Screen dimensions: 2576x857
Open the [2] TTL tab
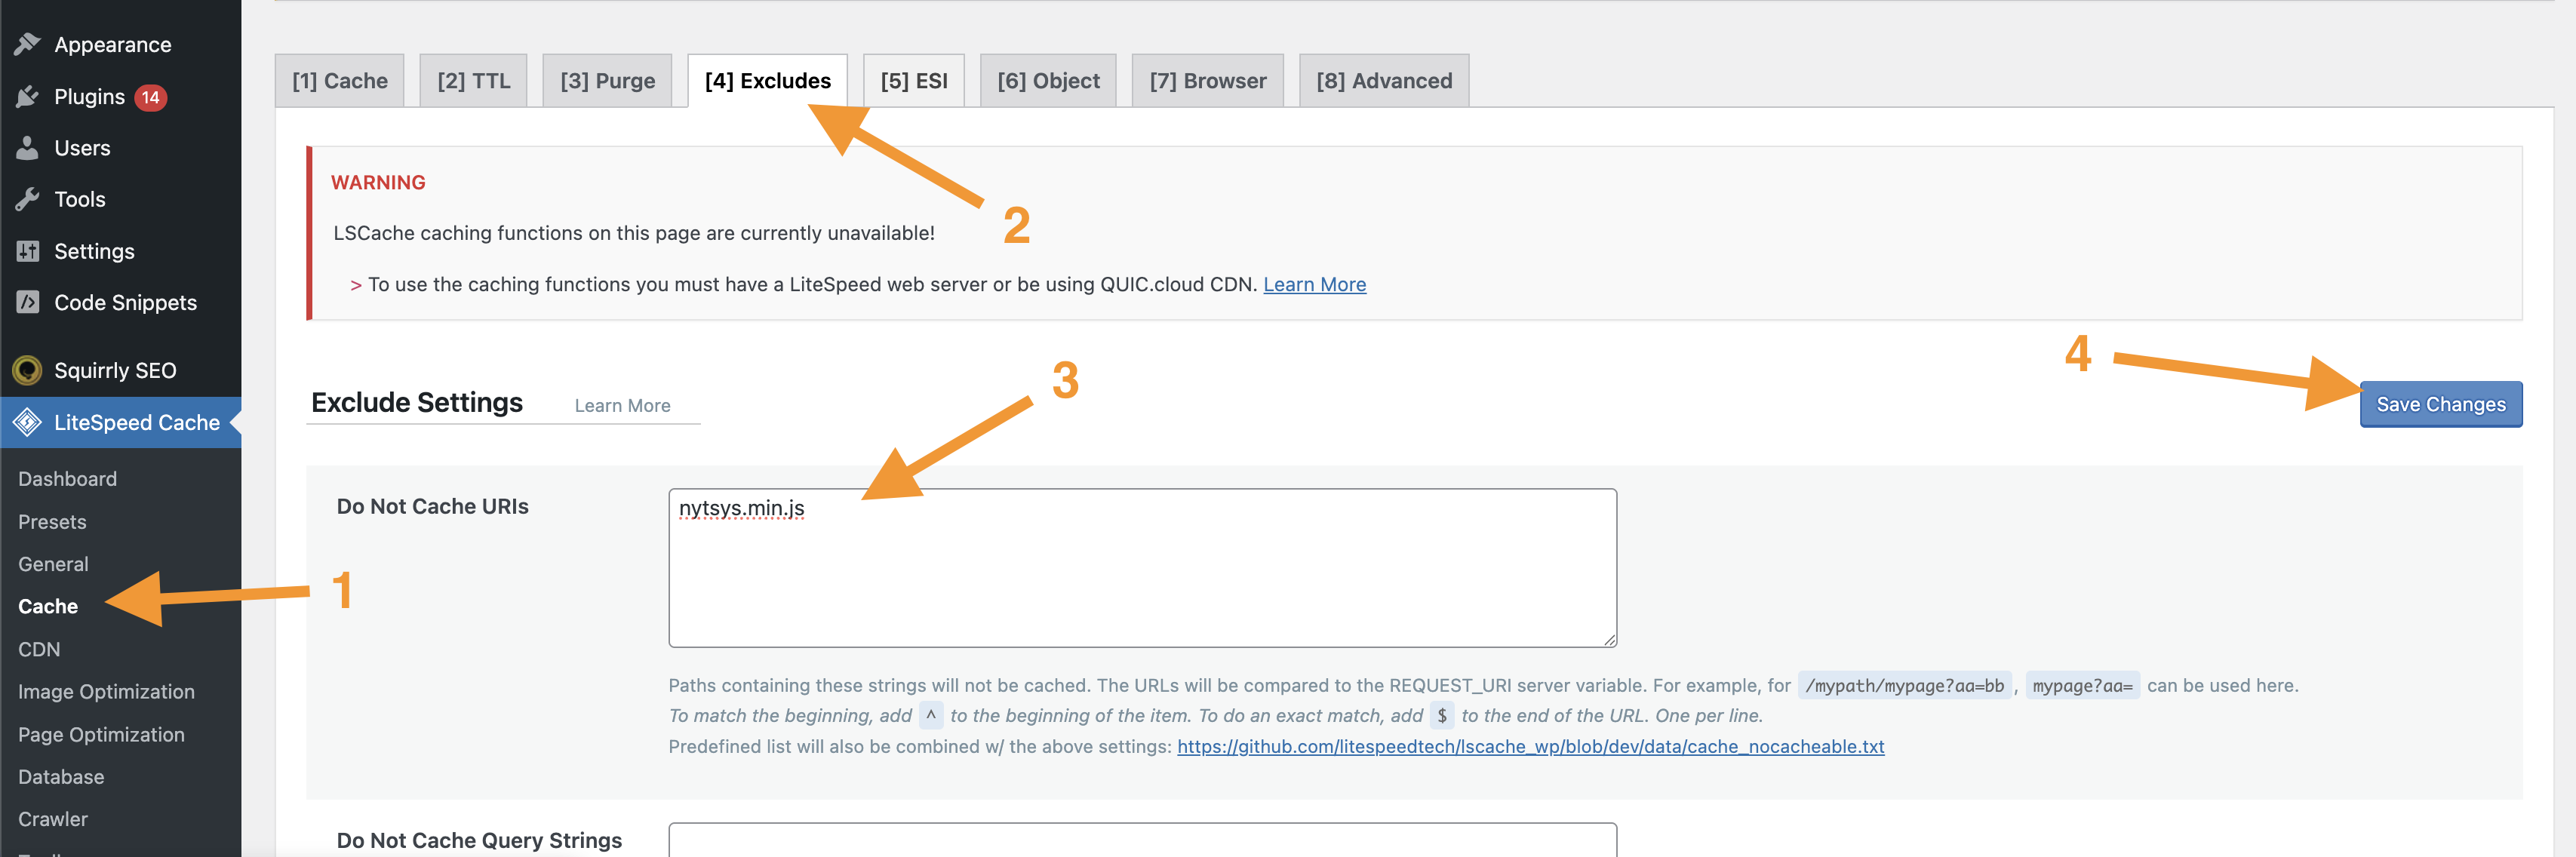pyautogui.click(x=473, y=81)
